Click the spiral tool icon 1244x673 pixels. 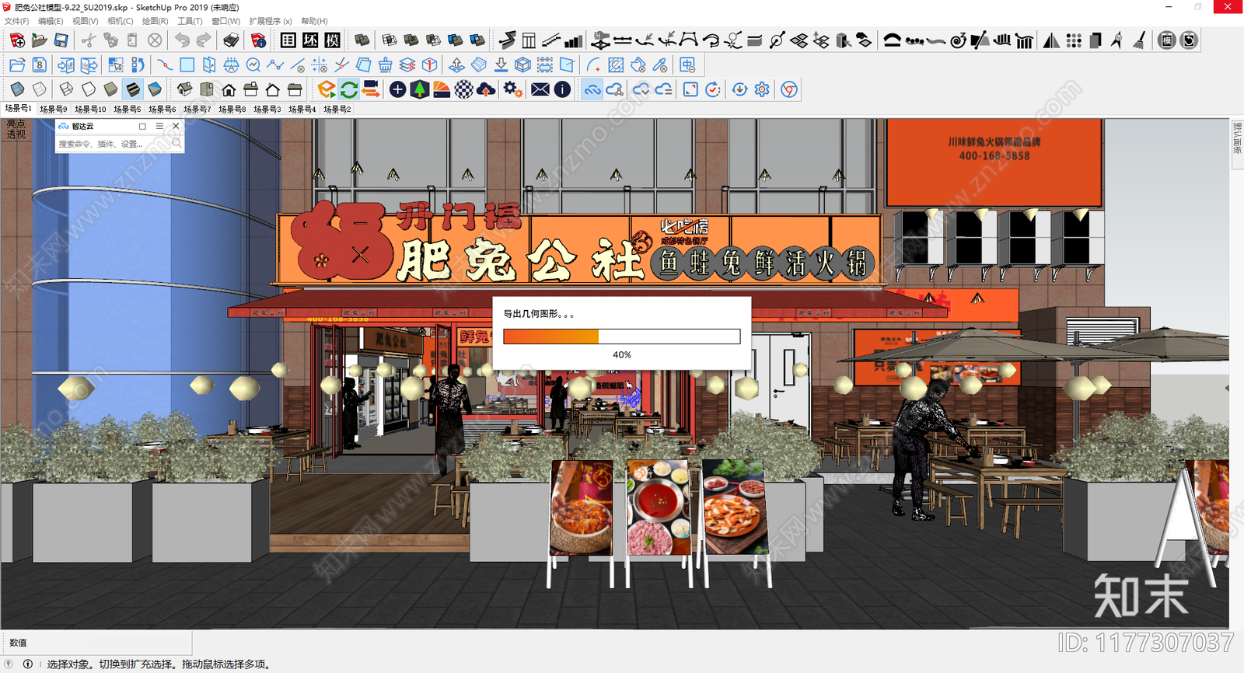point(958,40)
